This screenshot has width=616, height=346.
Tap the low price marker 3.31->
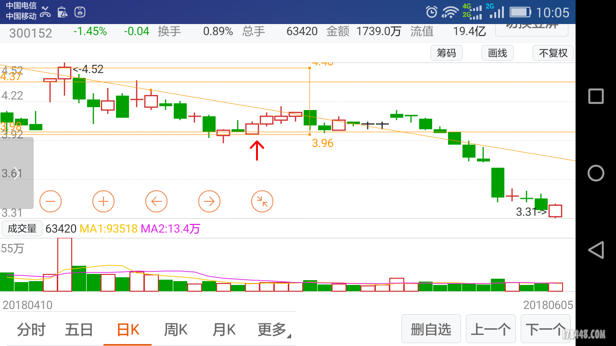531,211
